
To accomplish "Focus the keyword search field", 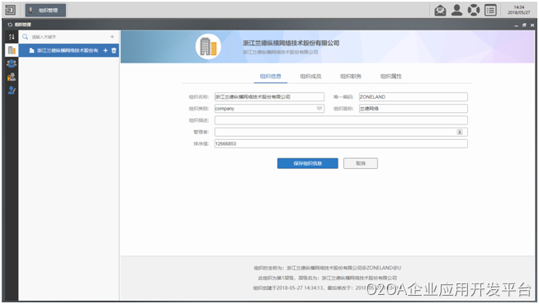I will click(x=69, y=37).
